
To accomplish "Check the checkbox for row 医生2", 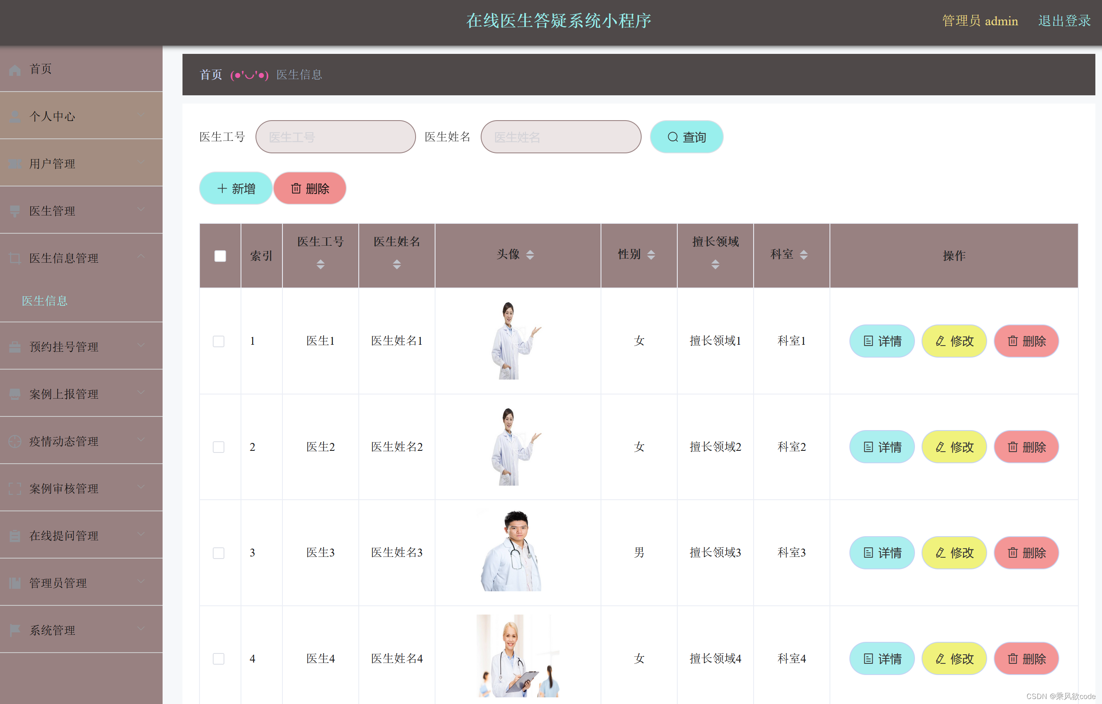I will 219,447.
